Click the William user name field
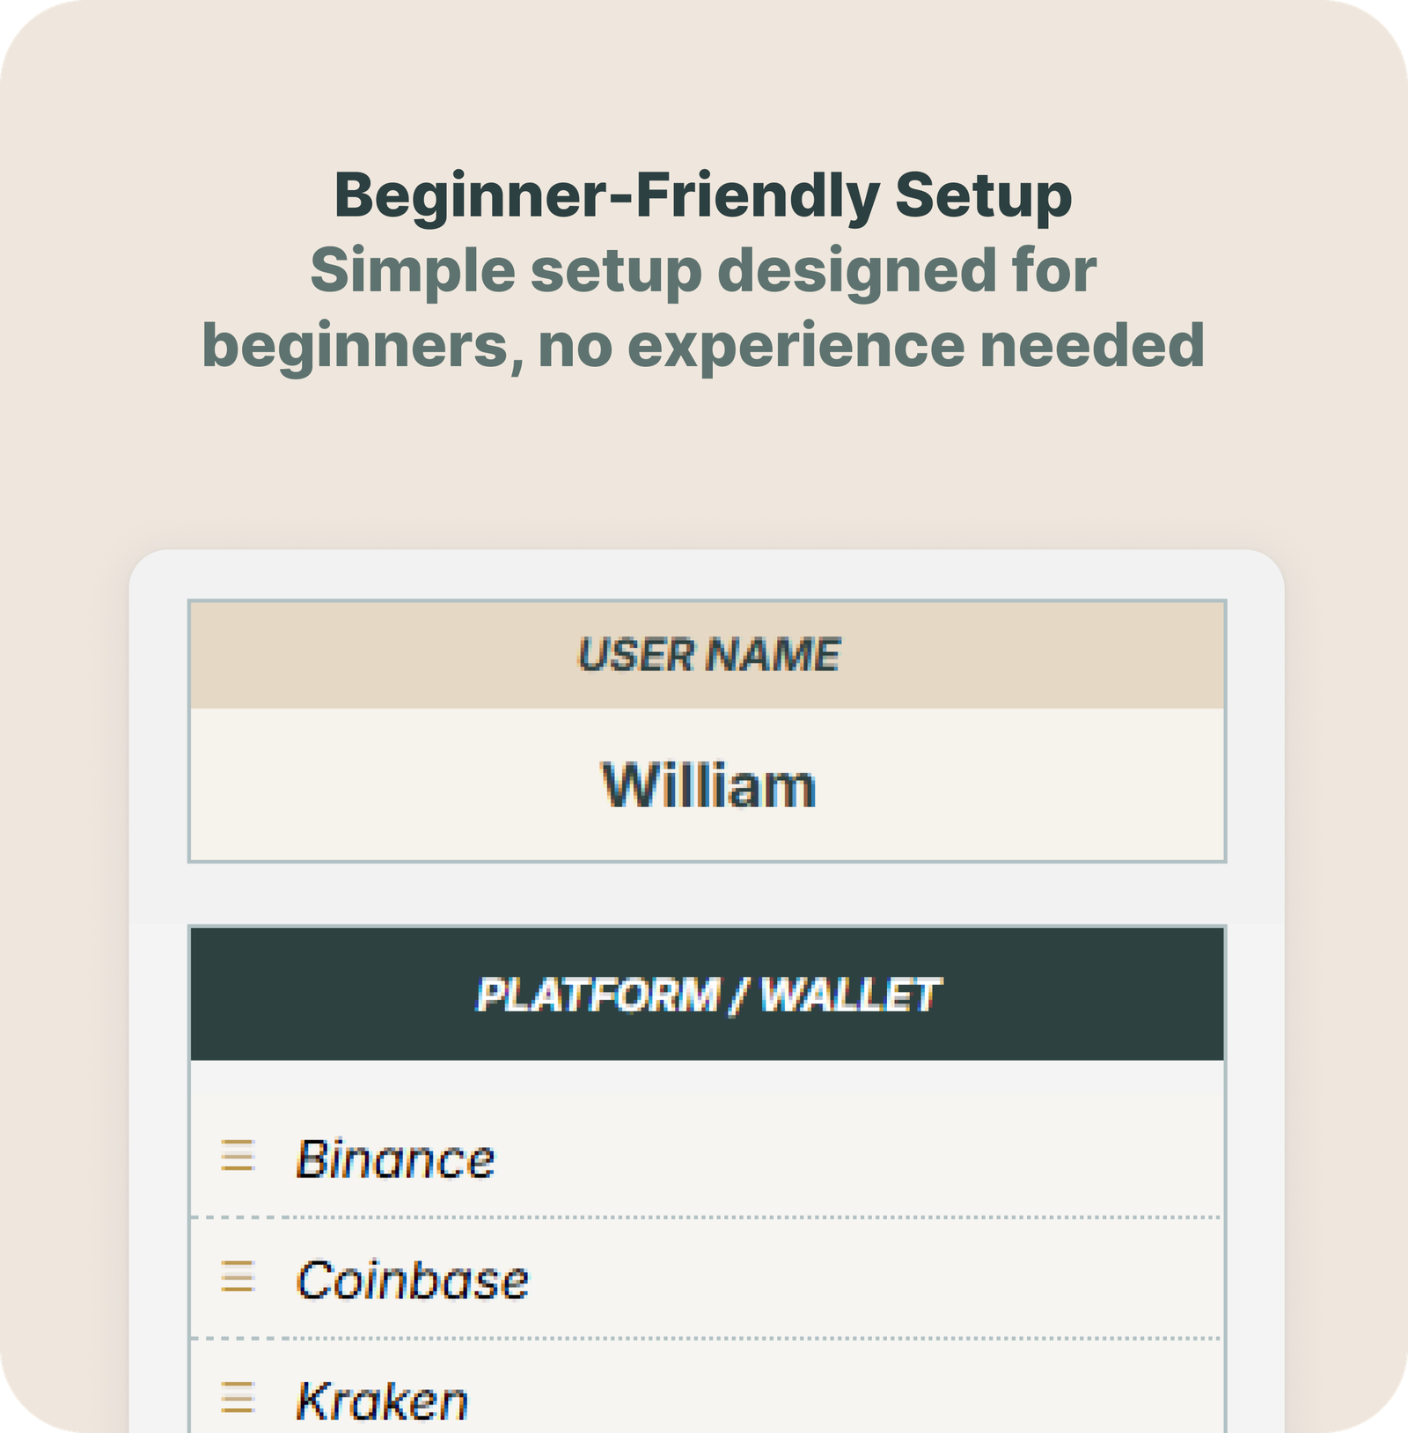Viewport: 1408px width, 1433px height. tap(708, 785)
